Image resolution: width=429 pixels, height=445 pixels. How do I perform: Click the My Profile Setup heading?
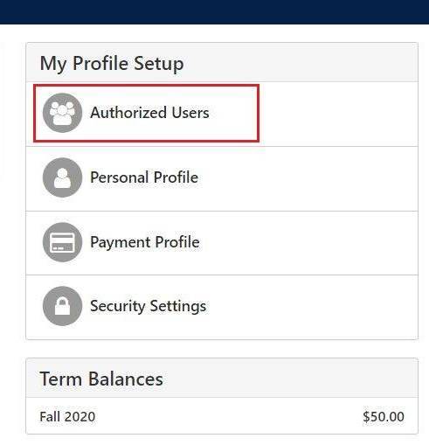[112, 63]
